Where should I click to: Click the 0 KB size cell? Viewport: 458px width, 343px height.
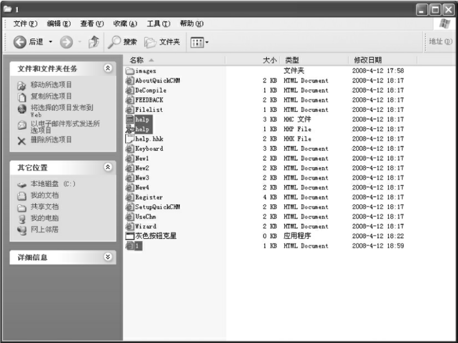point(270,236)
